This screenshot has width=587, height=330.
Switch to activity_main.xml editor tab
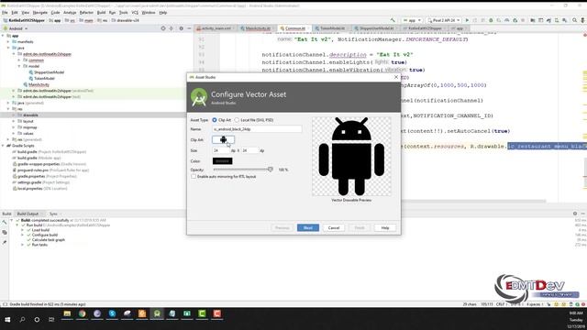click(216, 28)
